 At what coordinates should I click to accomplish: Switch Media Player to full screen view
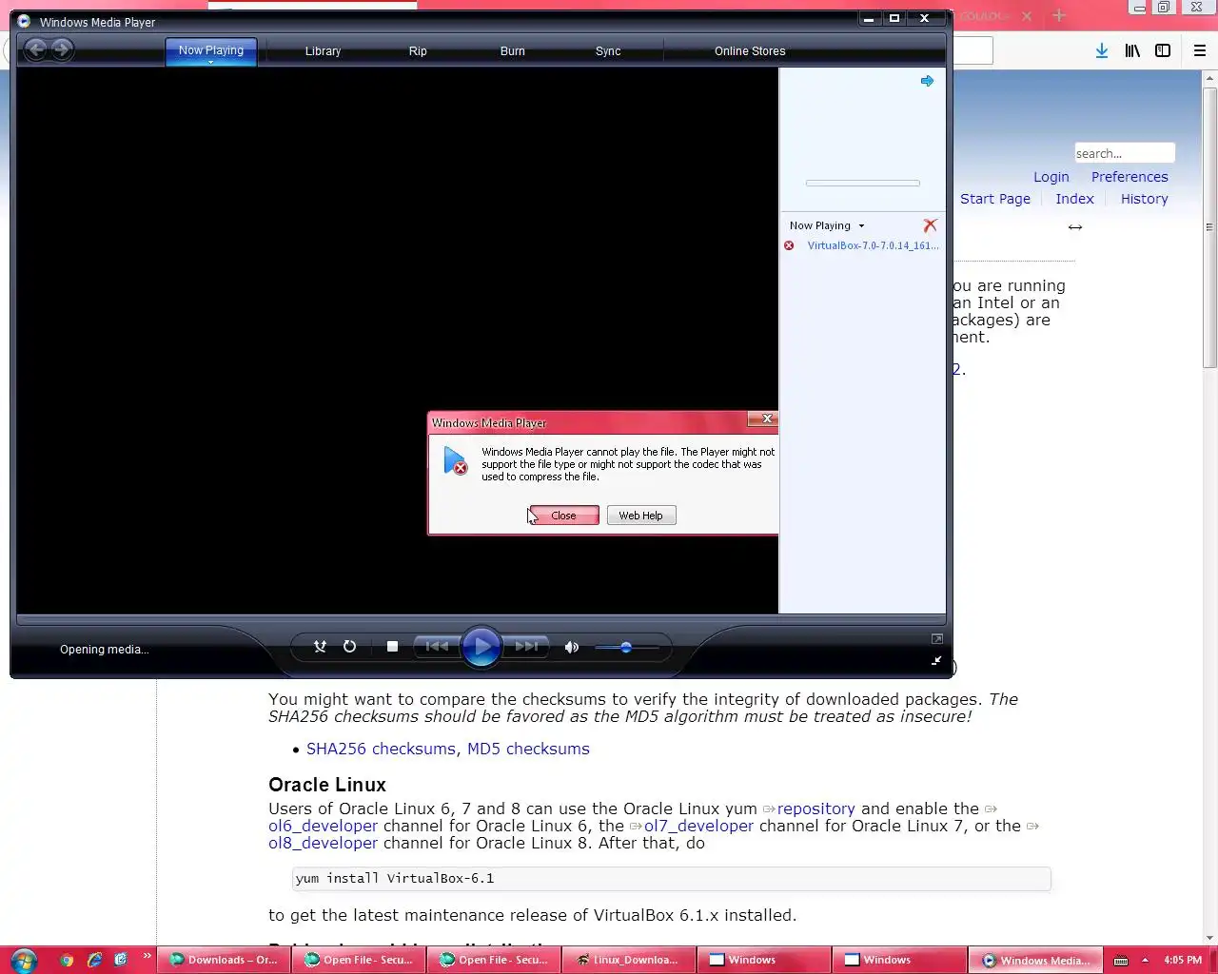tap(936, 639)
